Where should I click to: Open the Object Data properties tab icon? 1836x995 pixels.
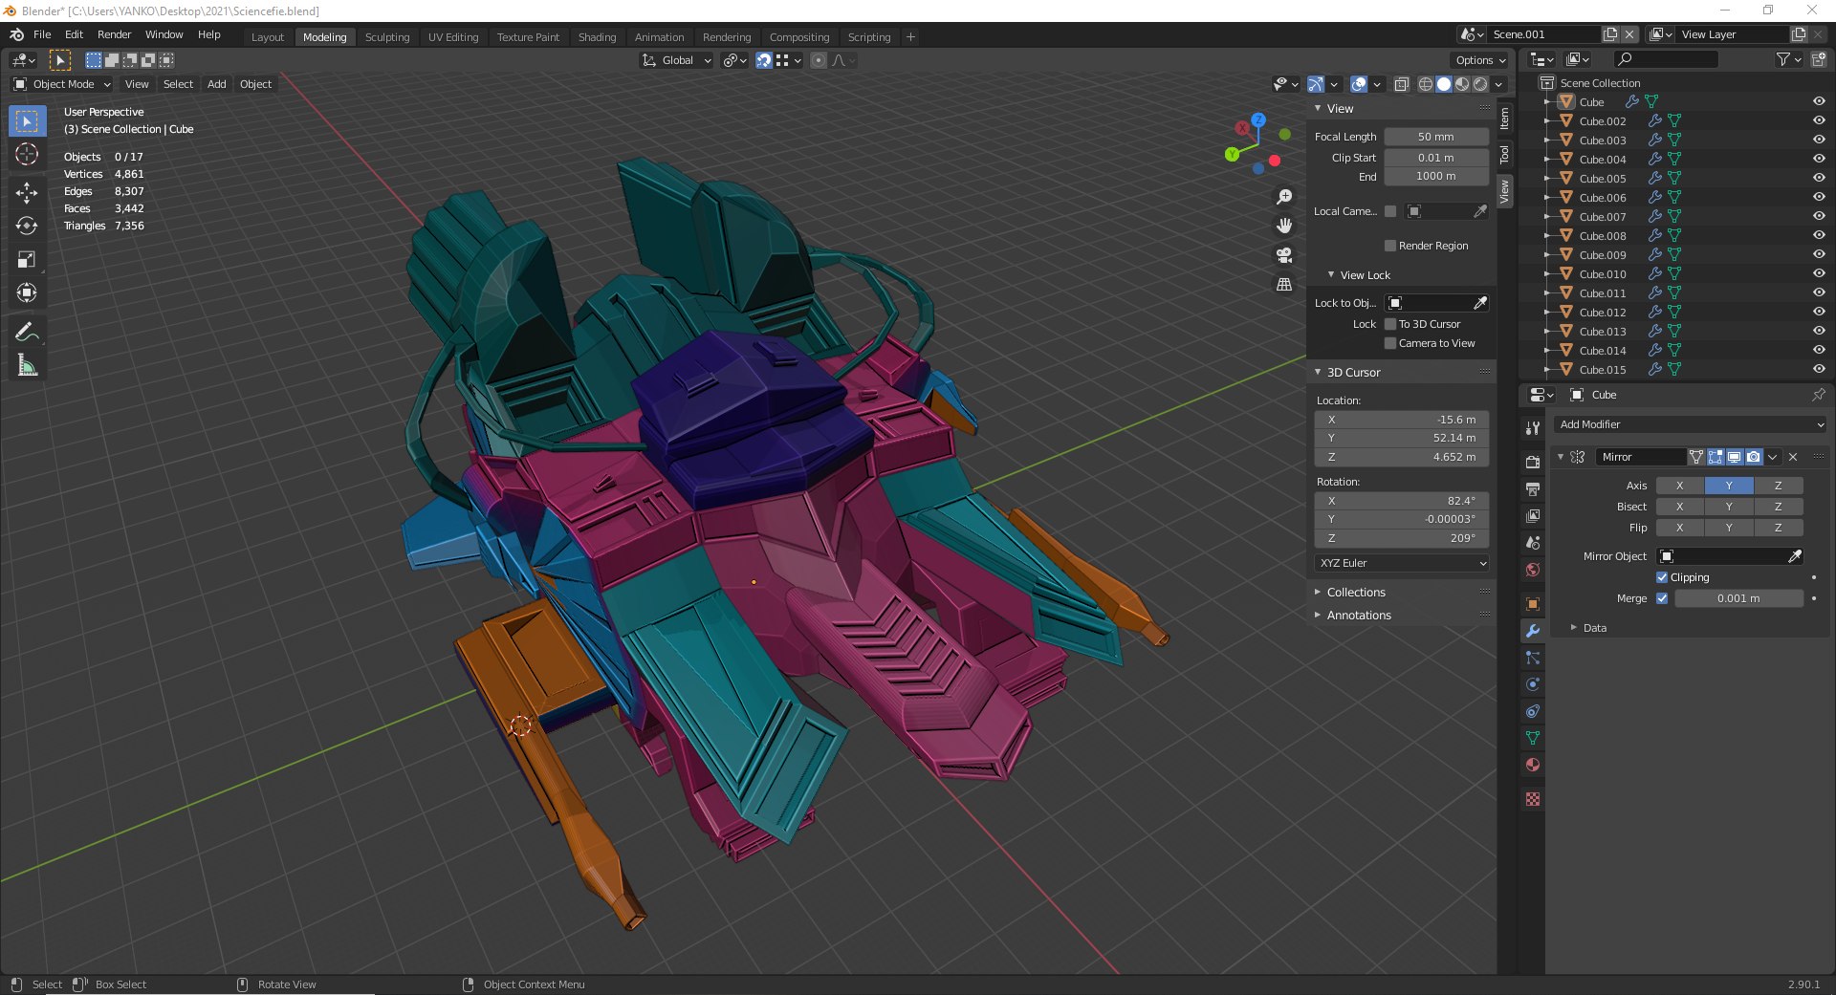pyautogui.click(x=1533, y=738)
